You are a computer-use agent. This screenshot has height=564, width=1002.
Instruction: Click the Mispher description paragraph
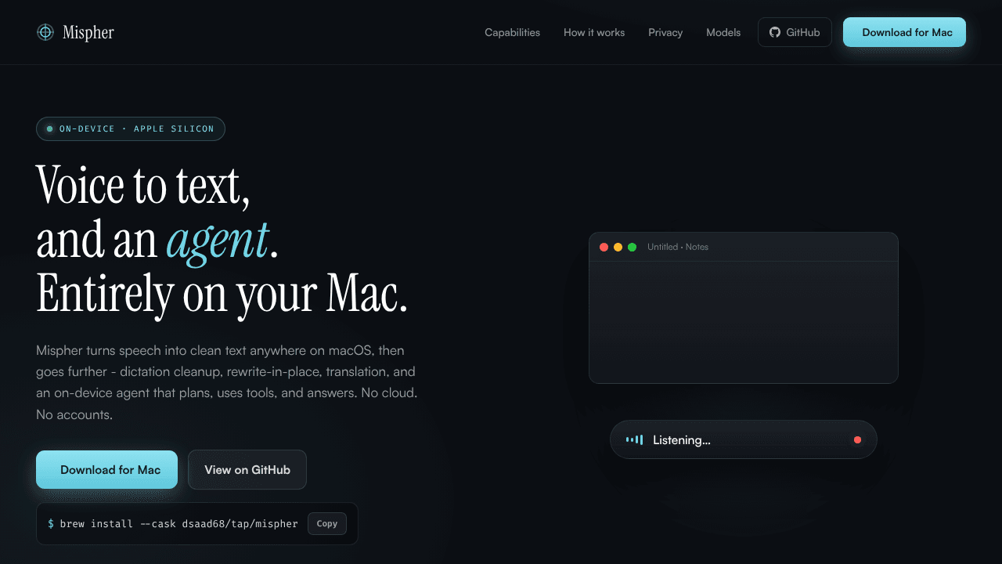[x=227, y=382]
